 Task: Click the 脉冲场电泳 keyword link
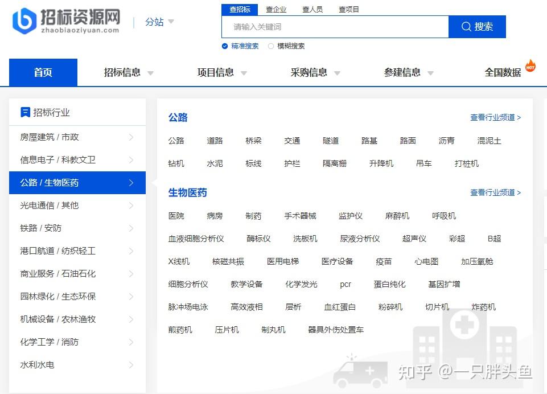click(x=188, y=307)
